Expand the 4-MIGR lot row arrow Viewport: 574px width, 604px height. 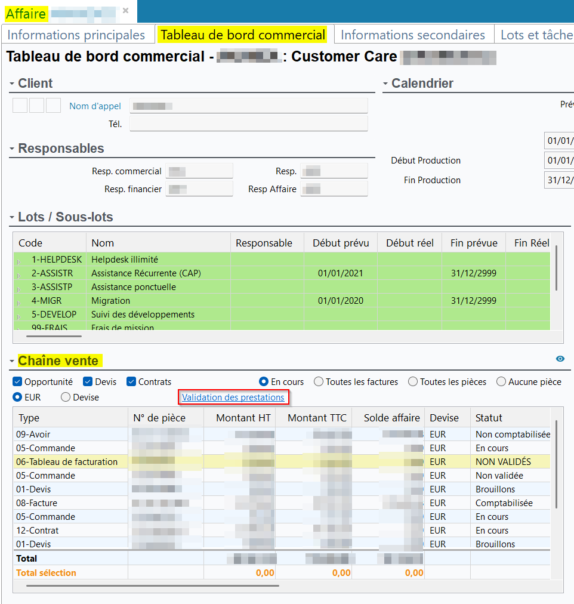pos(18,302)
